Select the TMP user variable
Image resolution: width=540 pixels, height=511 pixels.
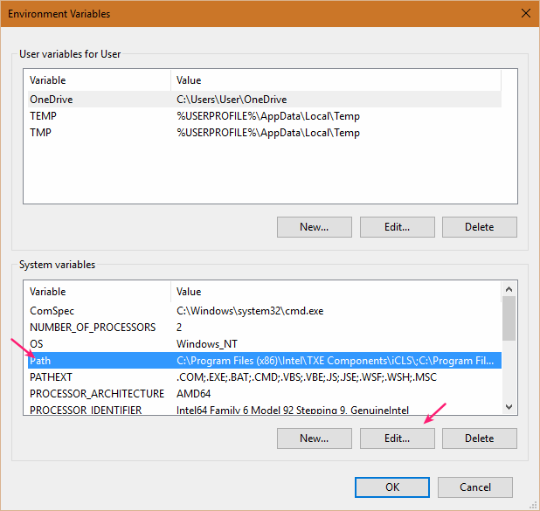42,133
